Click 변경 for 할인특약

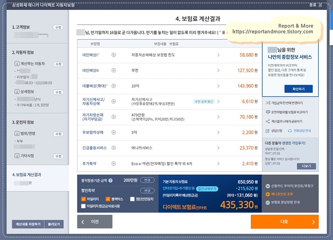click(x=147, y=190)
